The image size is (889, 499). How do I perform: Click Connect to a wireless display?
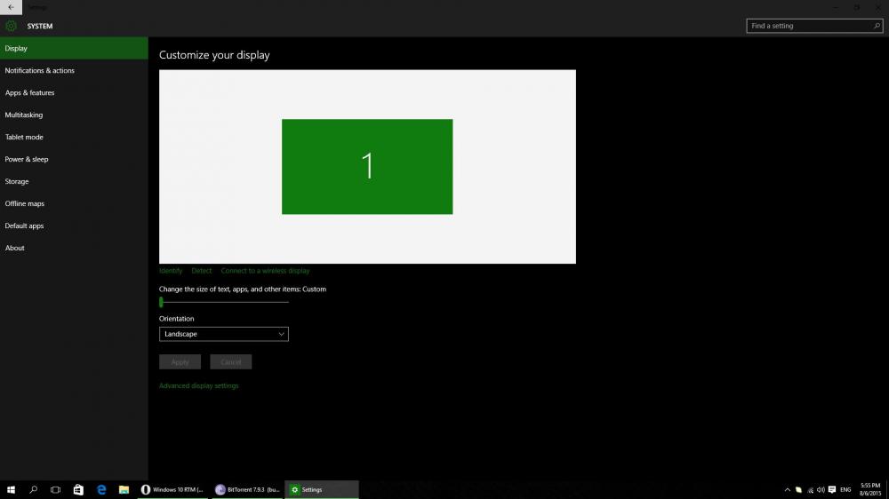point(265,271)
